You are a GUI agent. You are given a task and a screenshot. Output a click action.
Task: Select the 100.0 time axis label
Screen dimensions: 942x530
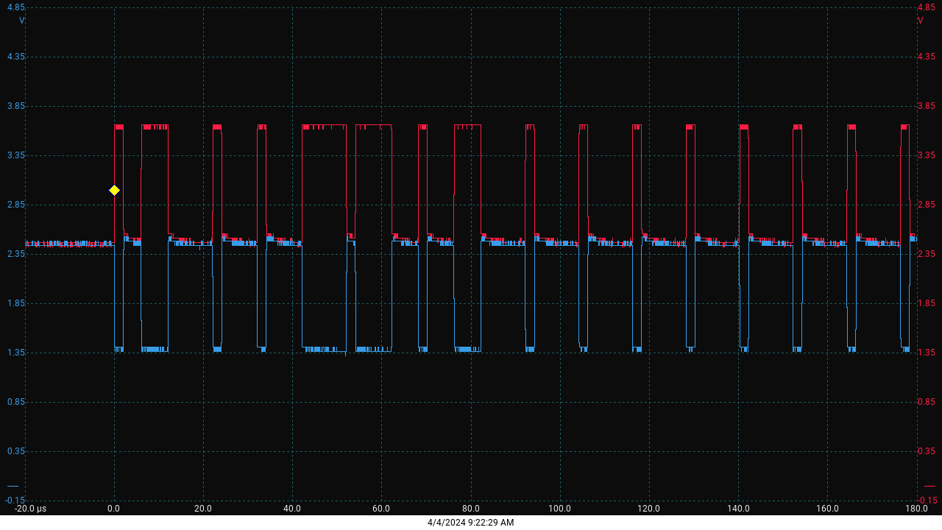(x=559, y=509)
